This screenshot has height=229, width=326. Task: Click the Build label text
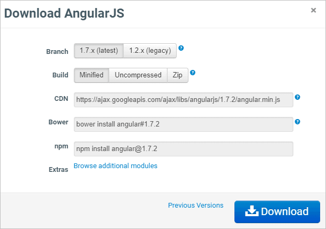point(60,75)
